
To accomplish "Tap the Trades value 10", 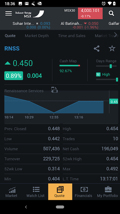I will point(115,139).
